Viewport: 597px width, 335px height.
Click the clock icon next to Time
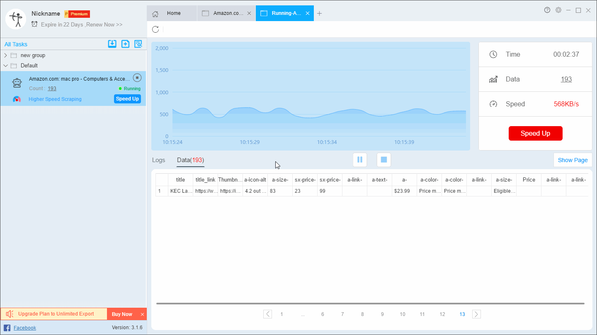(493, 54)
